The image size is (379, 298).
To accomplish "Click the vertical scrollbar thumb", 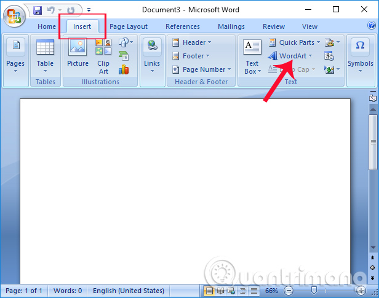I will [373, 143].
